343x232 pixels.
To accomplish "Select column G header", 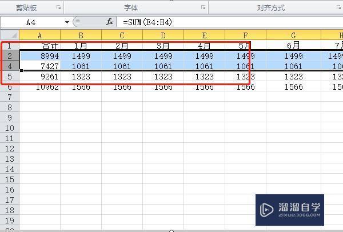I will coord(294,35).
